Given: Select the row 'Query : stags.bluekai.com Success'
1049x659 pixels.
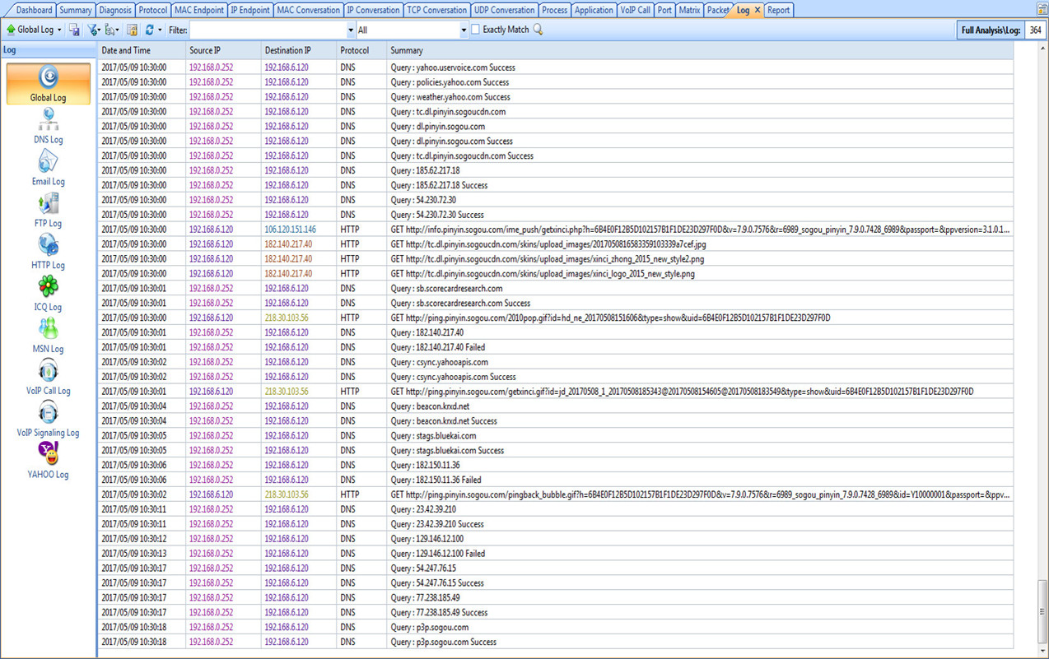Looking at the screenshot, I should click(556, 450).
